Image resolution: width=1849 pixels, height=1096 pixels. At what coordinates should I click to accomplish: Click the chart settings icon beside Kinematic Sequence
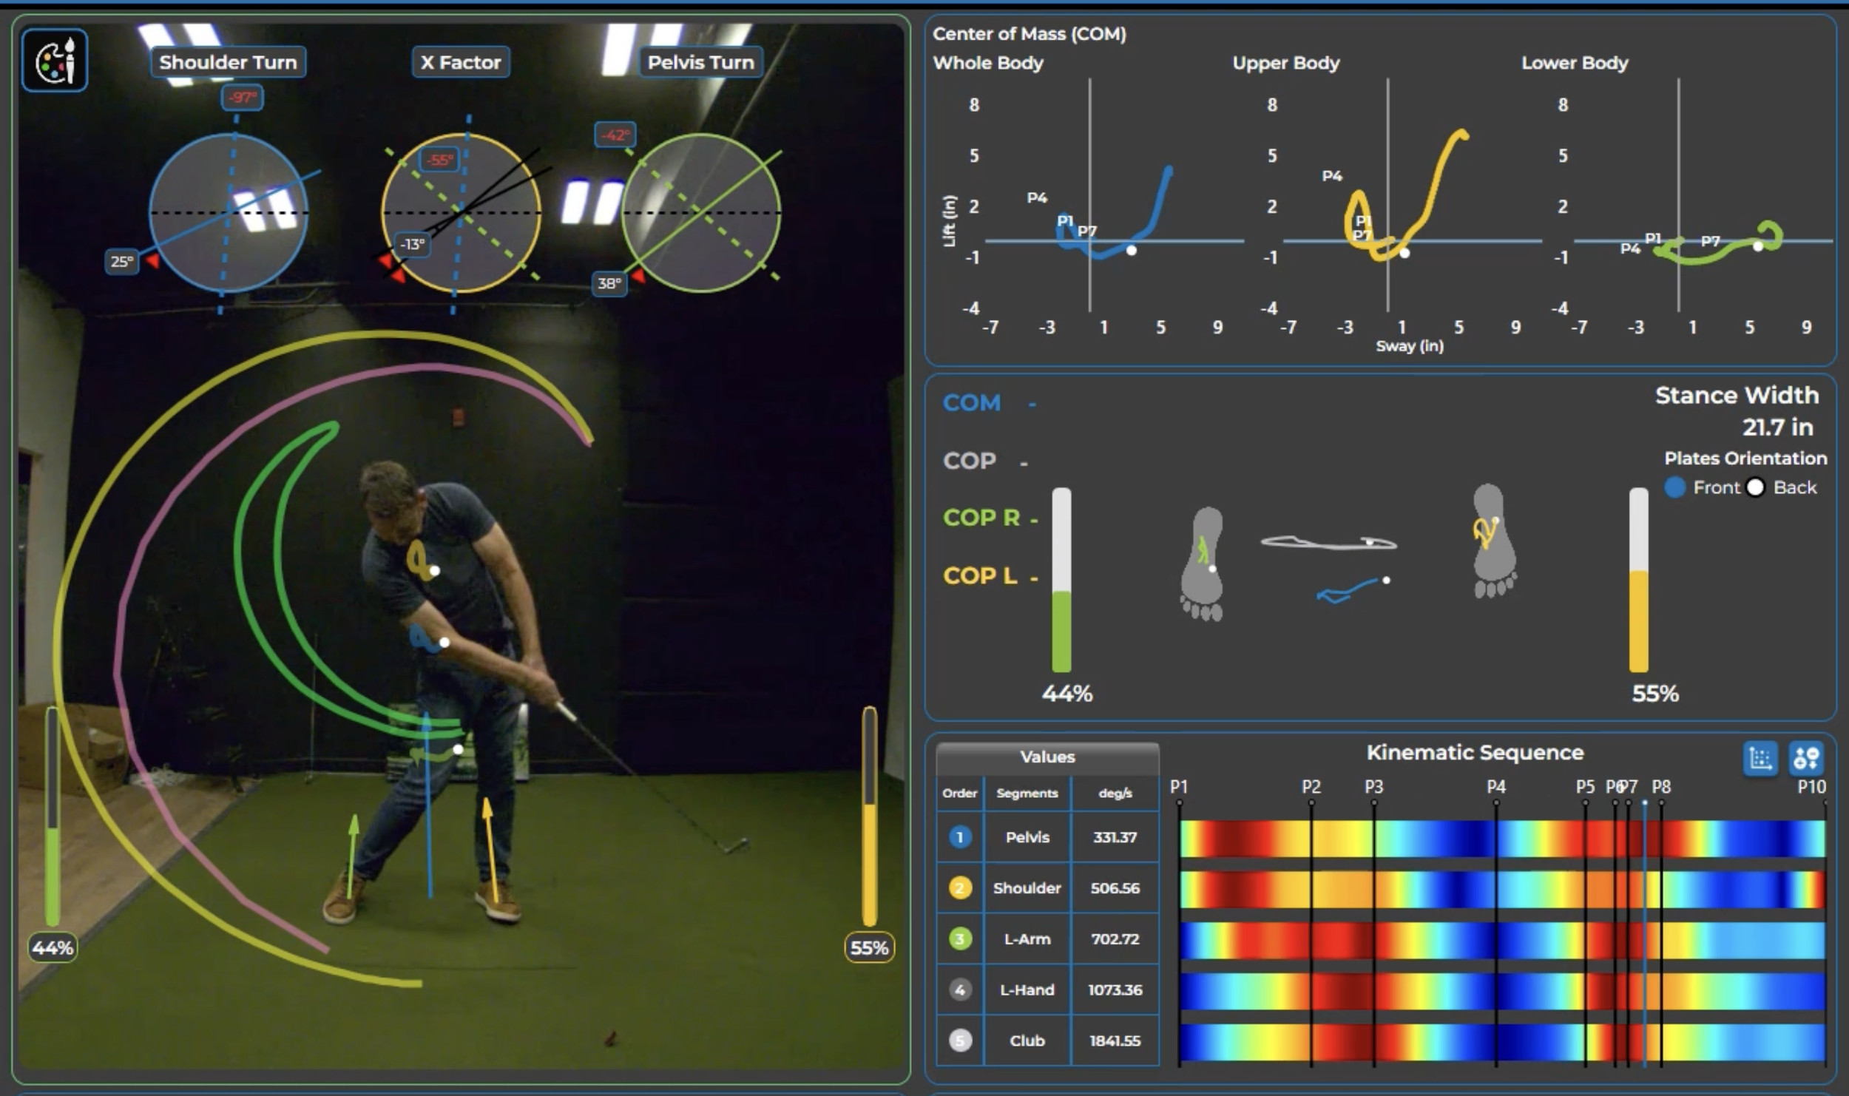tap(1760, 757)
